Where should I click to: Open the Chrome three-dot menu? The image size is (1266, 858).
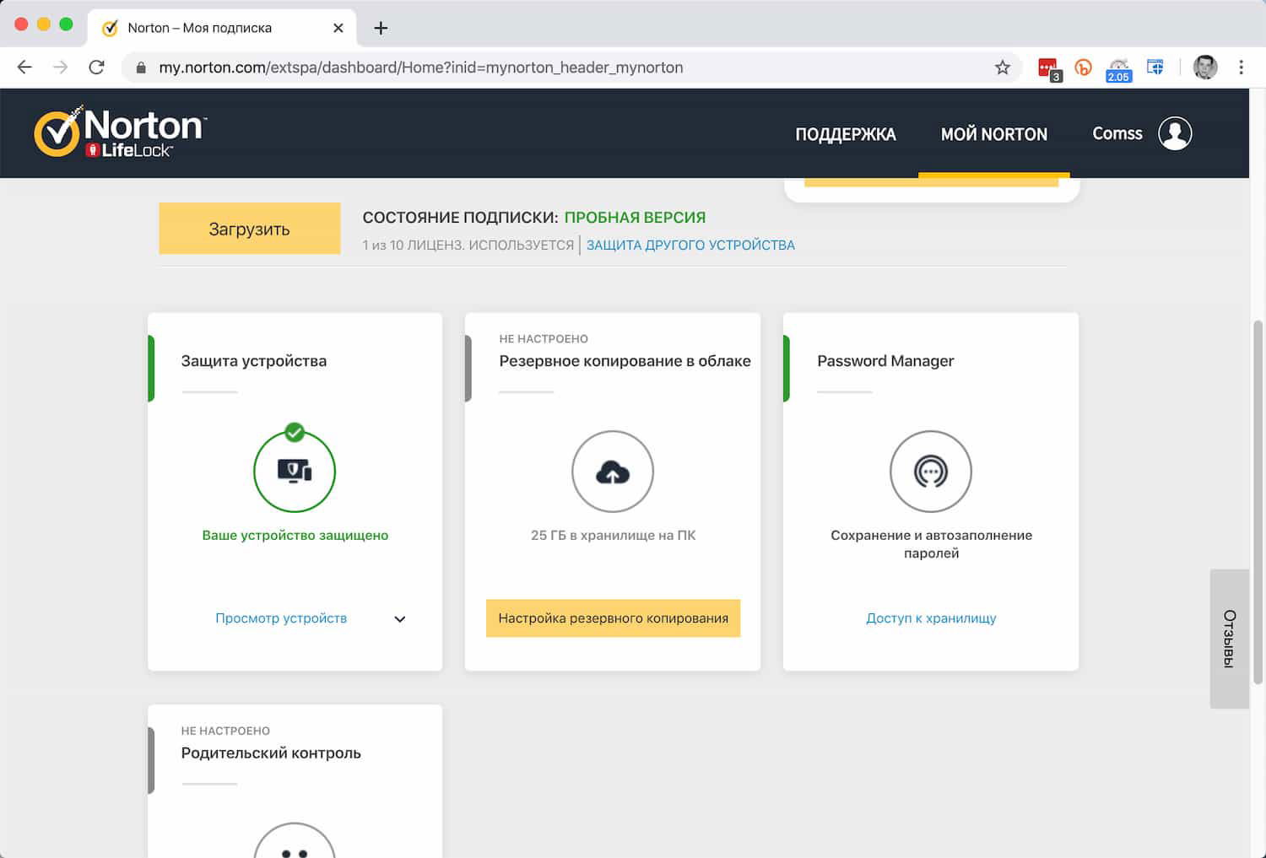tap(1241, 67)
